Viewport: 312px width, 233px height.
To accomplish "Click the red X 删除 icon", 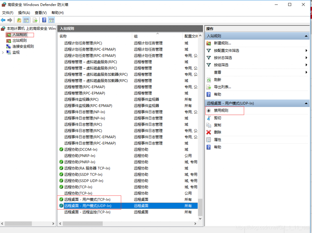I will click(x=209, y=132).
